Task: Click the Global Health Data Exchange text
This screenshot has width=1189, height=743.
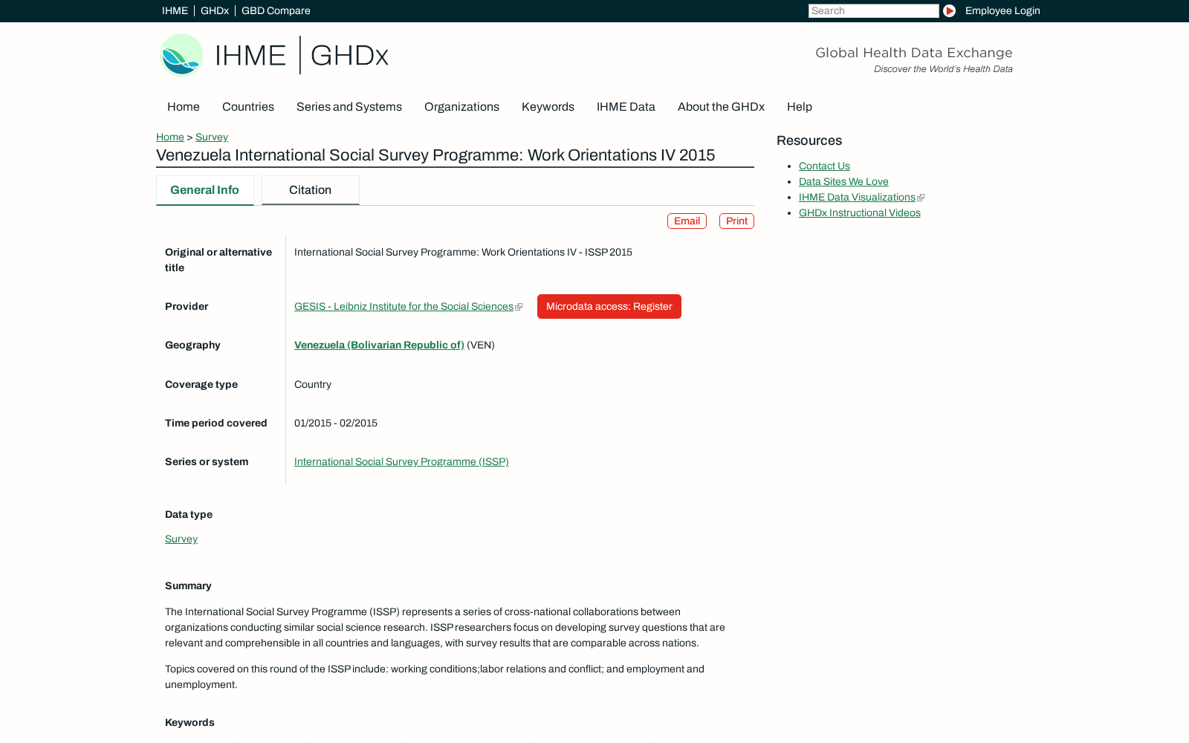Action: pyautogui.click(x=914, y=53)
